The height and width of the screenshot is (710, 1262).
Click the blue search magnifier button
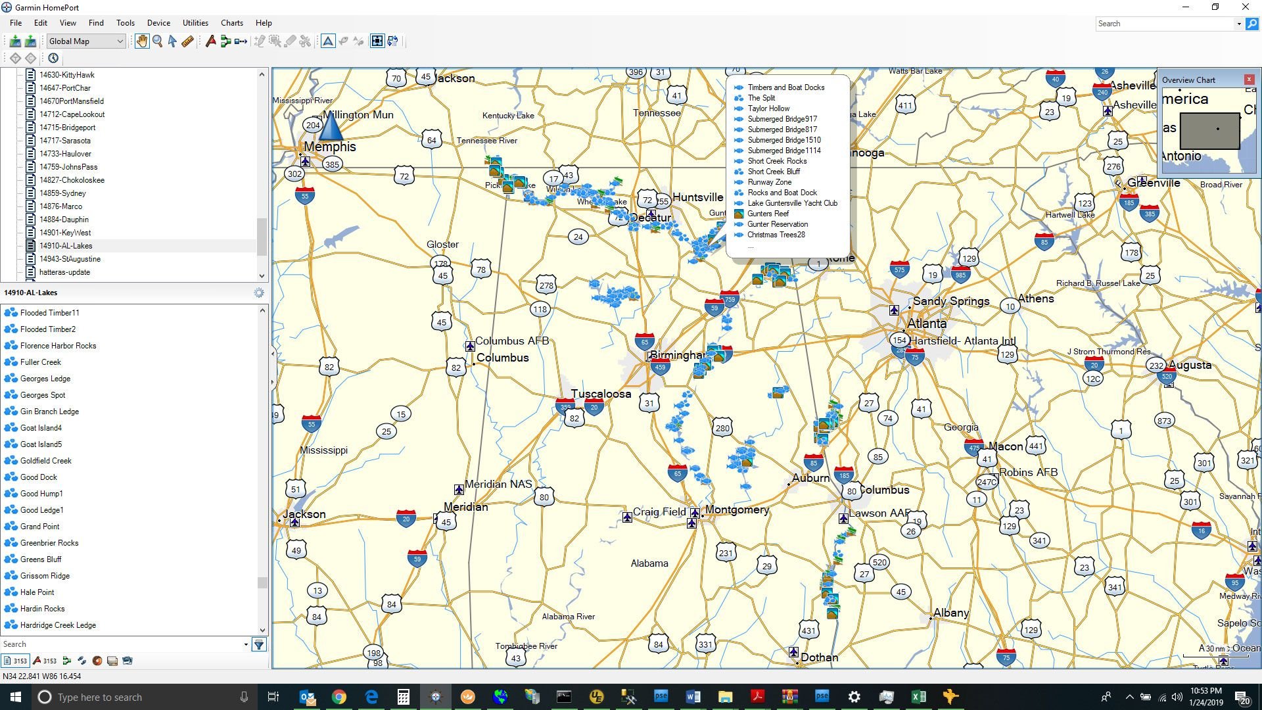[1251, 24]
